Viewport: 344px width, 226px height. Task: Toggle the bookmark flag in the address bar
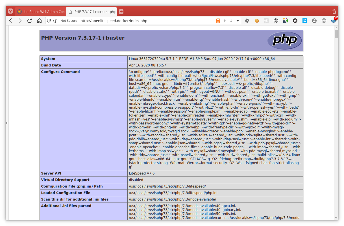tap(231, 21)
